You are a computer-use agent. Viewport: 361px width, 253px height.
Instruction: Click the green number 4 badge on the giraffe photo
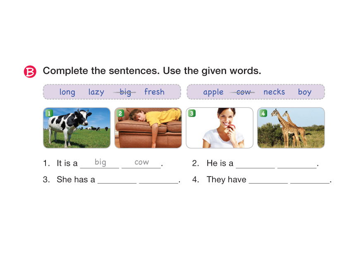pyautogui.click(x=263, y=113)
